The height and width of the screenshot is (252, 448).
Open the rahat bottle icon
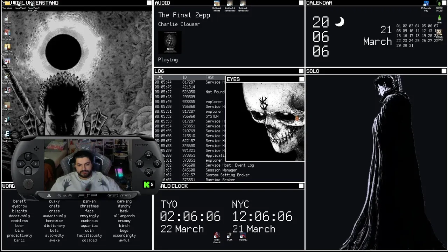click(x=439, y=19)
